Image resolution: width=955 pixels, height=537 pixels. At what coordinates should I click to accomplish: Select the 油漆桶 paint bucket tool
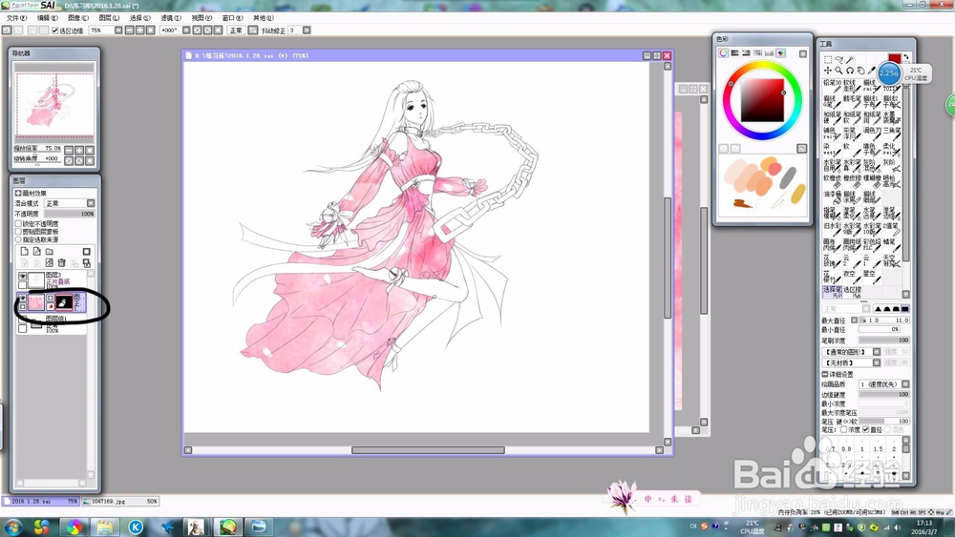(x=833, y=197)
